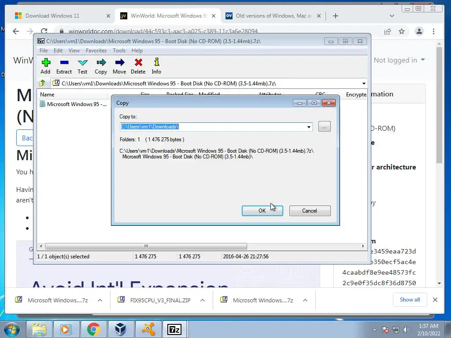This screenshot has width=451, height=338.
Task: Open VirtualBox from the taskbar
Action: [120, 329]
